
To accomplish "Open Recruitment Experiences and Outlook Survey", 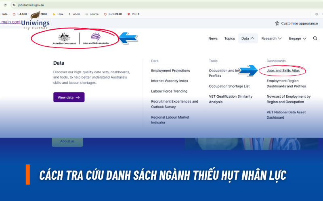I will [174, 104].
